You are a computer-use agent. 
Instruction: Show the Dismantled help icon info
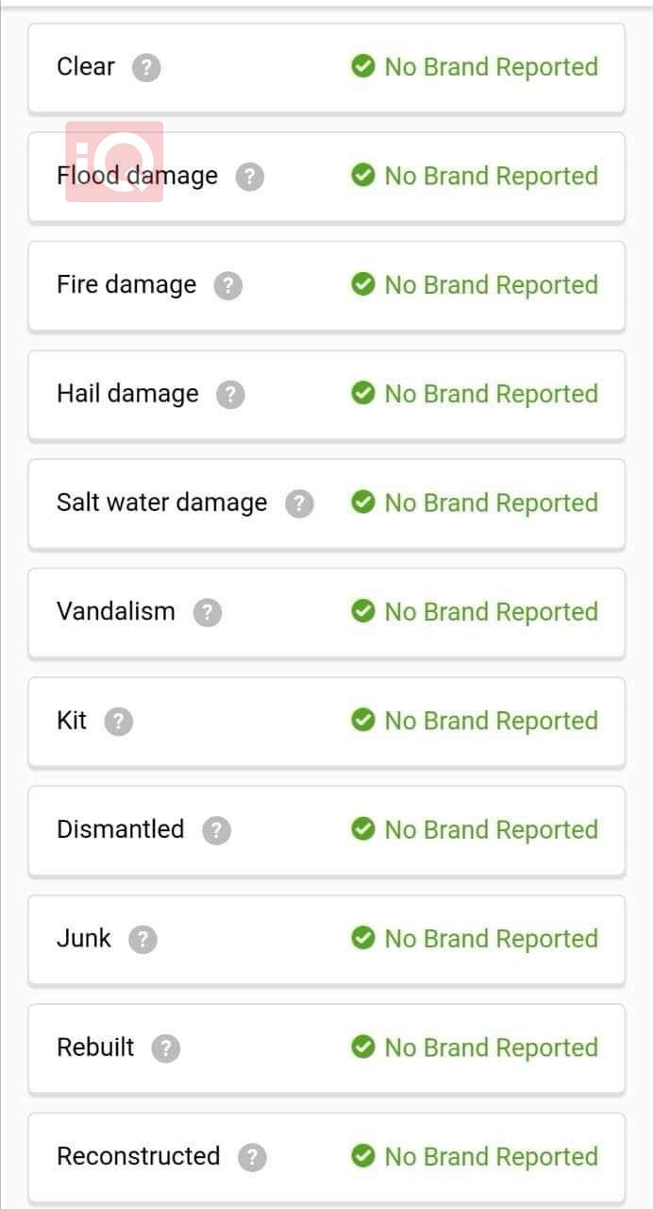216,830
